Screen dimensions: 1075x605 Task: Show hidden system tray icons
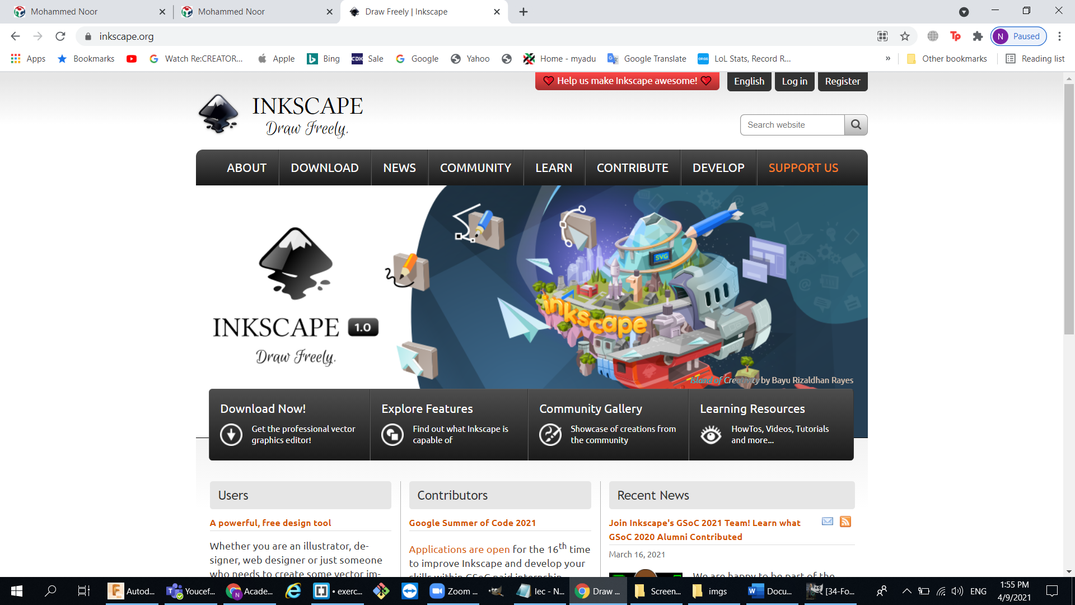[x=906, y=591]
